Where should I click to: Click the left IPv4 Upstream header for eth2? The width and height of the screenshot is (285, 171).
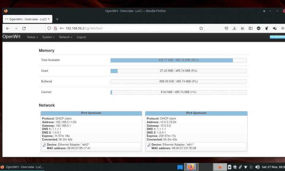(x=91, y=113)
